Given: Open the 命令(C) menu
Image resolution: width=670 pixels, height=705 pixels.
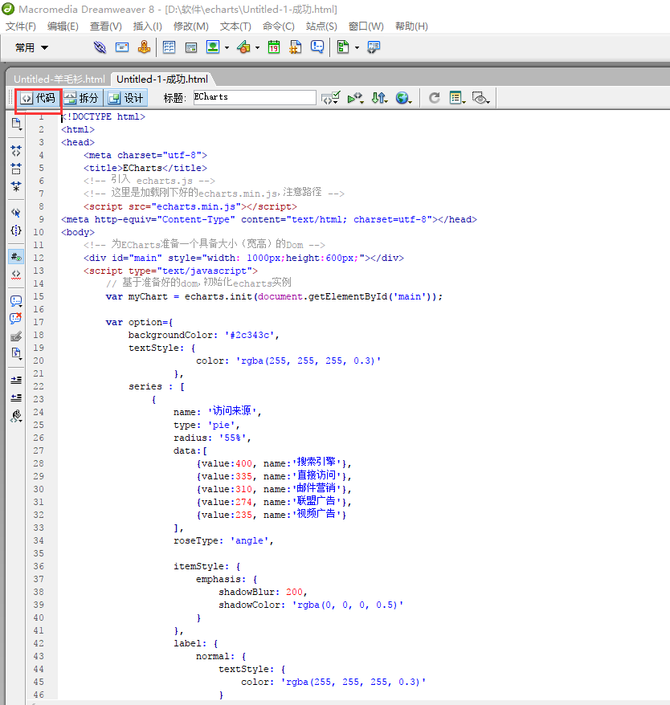Looking at the screenshot, I should [x=279, y=26].
